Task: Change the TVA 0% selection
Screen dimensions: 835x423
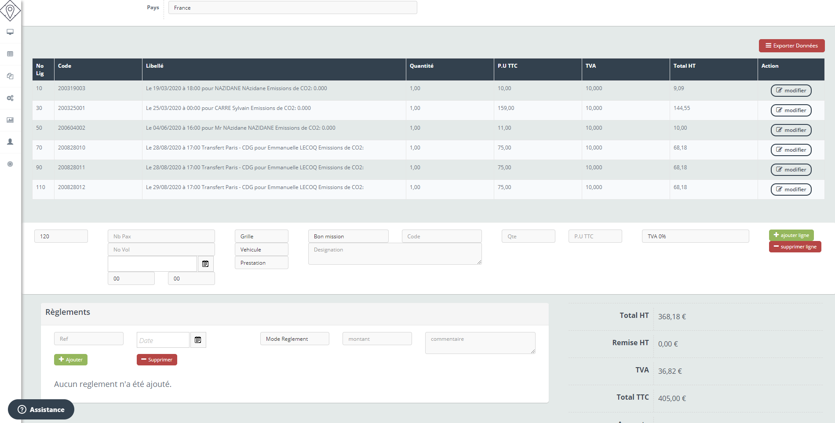Action: pos(695,236)
